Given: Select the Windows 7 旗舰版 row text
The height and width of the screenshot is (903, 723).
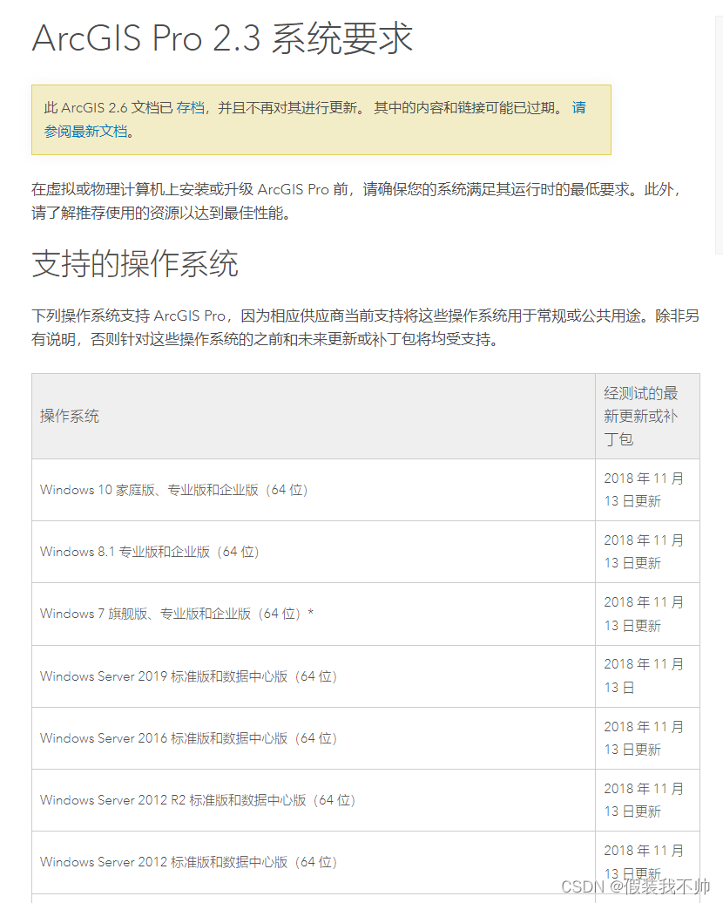Looking at the screenshot, I should tap(177, 614).
